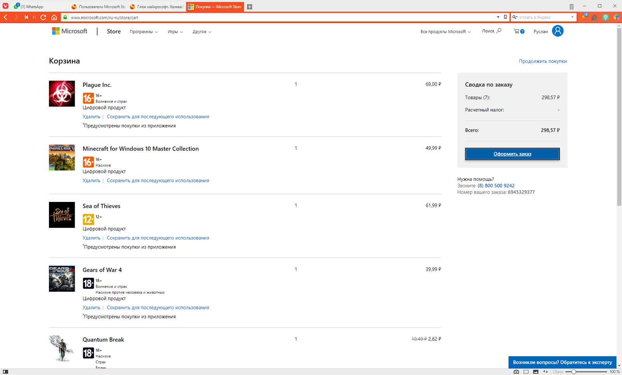Remove Sea of Thieves with Удалить
The width and height of the screenshot is (622, 375).
[91, 238]
